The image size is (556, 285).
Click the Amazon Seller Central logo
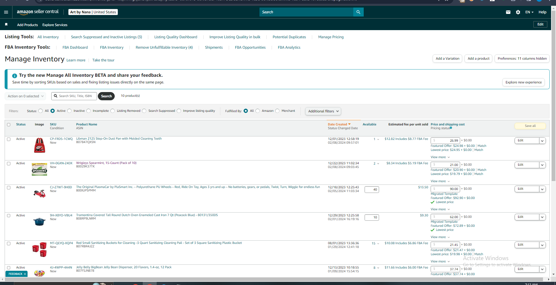tap(38, 12)
